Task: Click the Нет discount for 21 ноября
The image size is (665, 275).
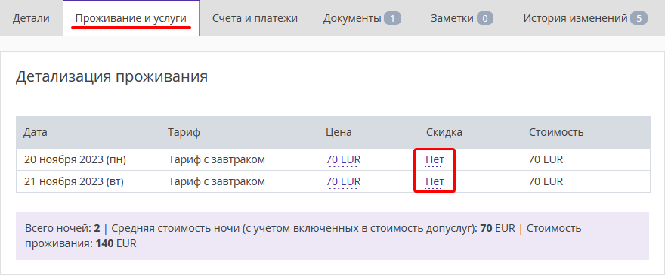Action: 435,182
